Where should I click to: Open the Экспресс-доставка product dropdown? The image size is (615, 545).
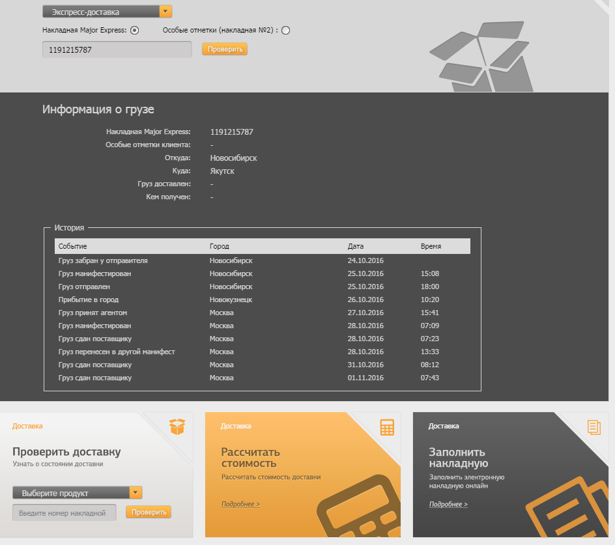(107, 12)
